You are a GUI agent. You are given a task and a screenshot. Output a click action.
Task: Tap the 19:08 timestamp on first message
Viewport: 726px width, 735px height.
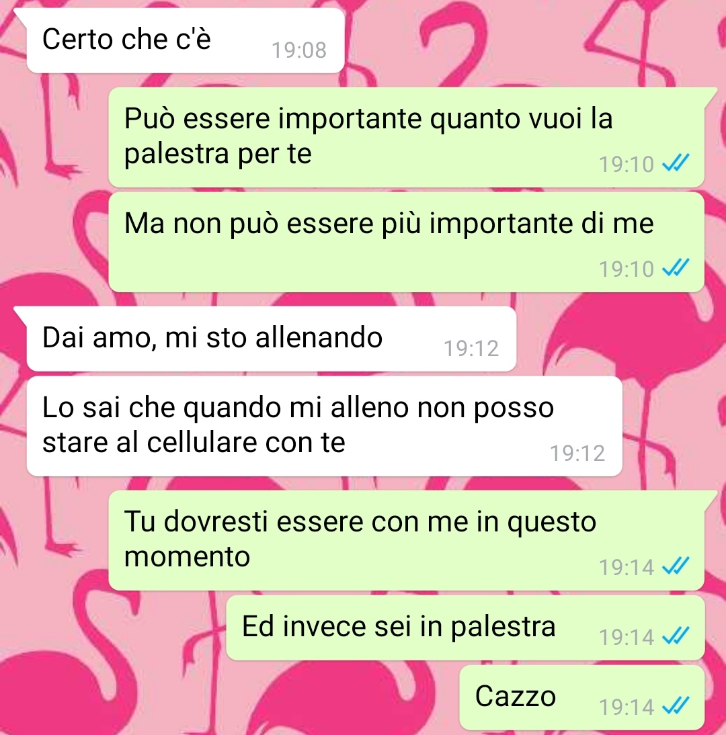(x=299, y=50)
